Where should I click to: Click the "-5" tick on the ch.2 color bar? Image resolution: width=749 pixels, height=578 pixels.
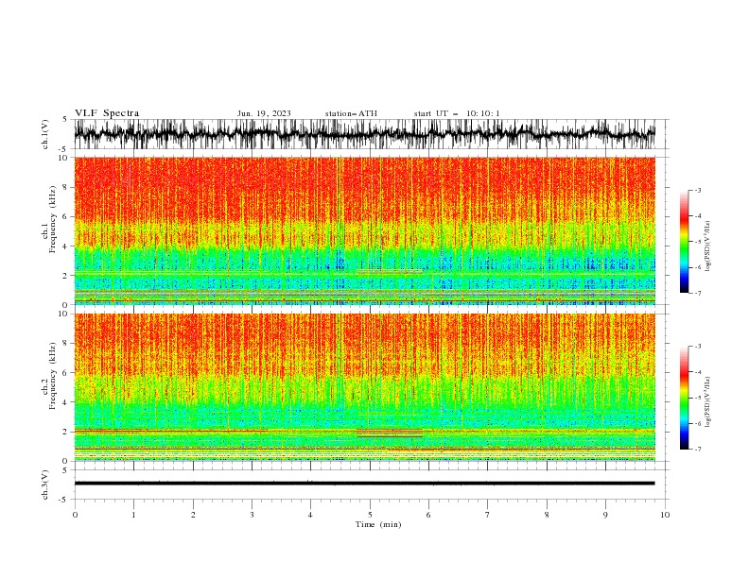(698, 398)
